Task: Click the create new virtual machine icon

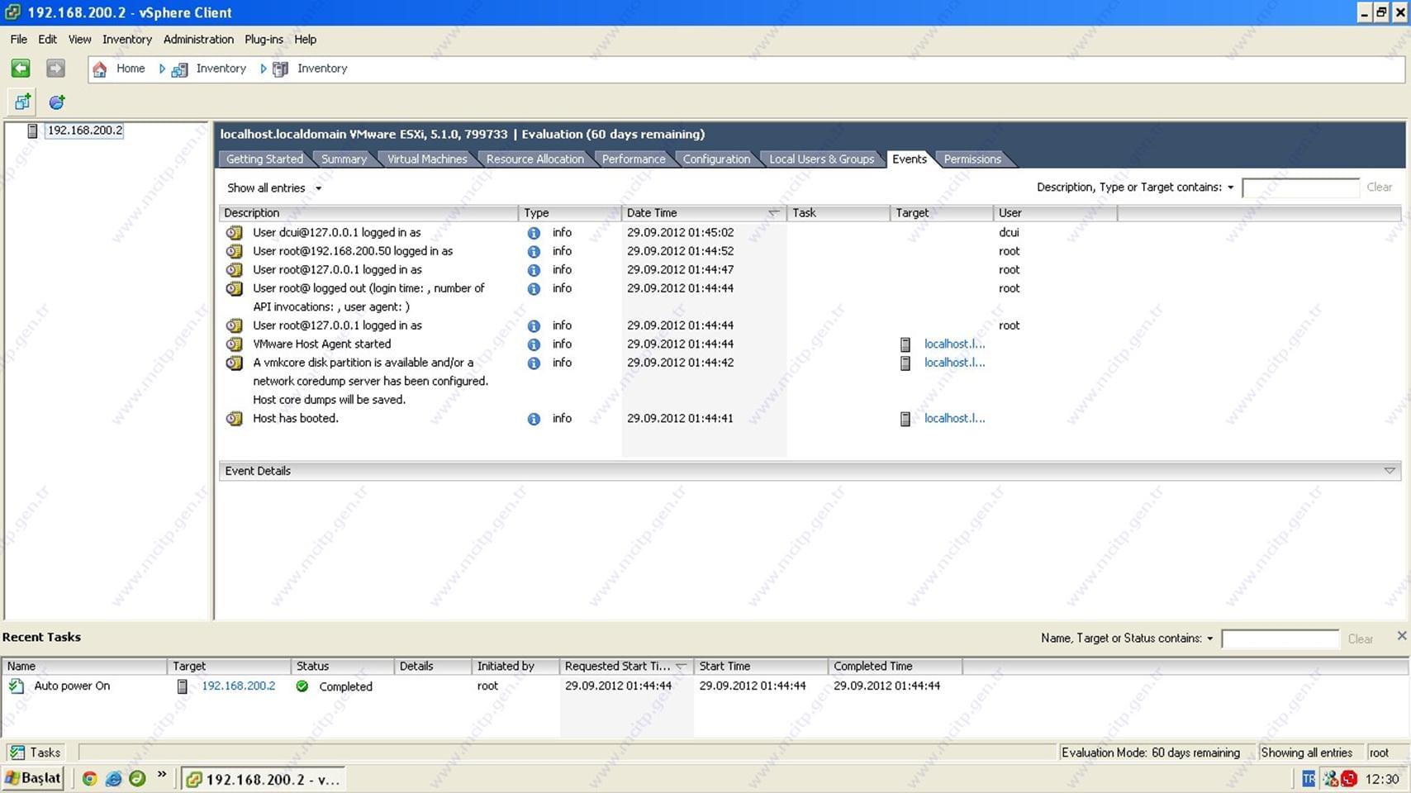Action: (22, 102)
